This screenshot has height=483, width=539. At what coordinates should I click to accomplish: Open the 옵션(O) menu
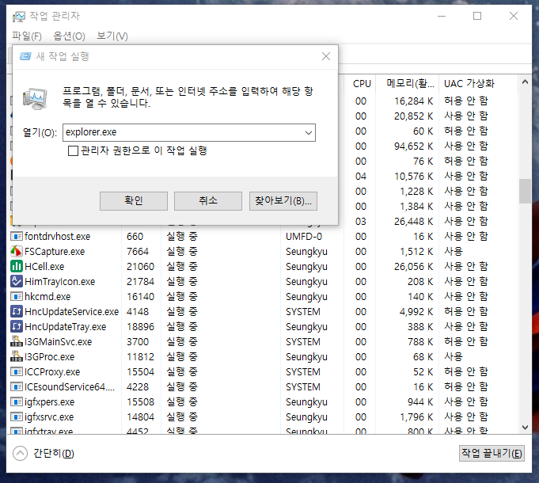coord(69,36)
